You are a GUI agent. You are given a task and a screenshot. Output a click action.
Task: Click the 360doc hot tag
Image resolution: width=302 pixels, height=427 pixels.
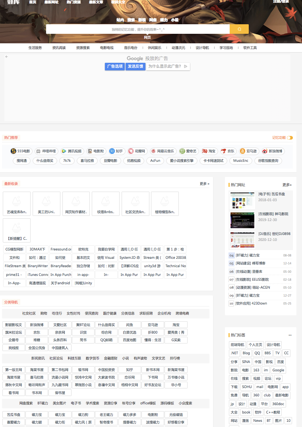[x=278, y=404]
